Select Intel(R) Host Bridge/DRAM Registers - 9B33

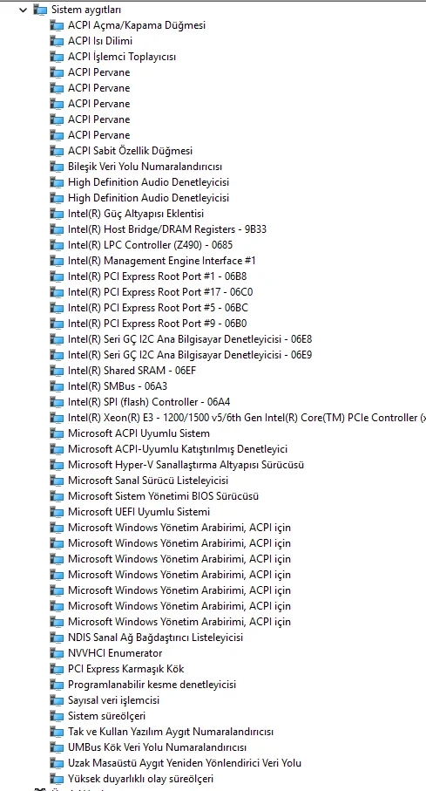(x=167, y=229)
